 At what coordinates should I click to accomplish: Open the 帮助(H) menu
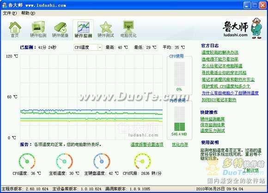28,13
